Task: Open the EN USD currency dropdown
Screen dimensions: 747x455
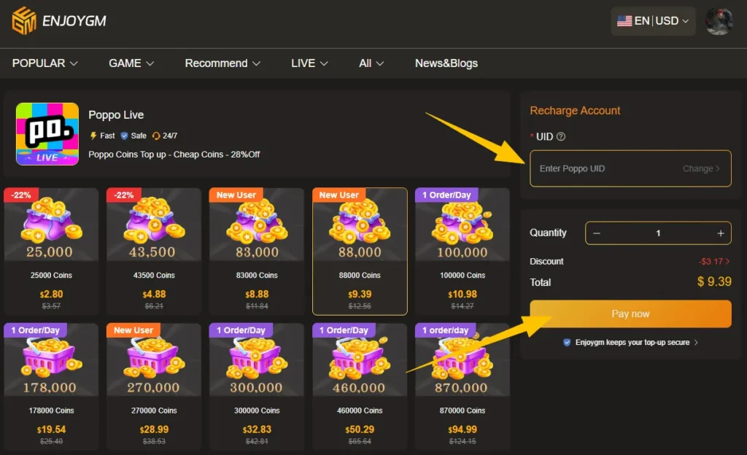Action: tap(653, 21)
